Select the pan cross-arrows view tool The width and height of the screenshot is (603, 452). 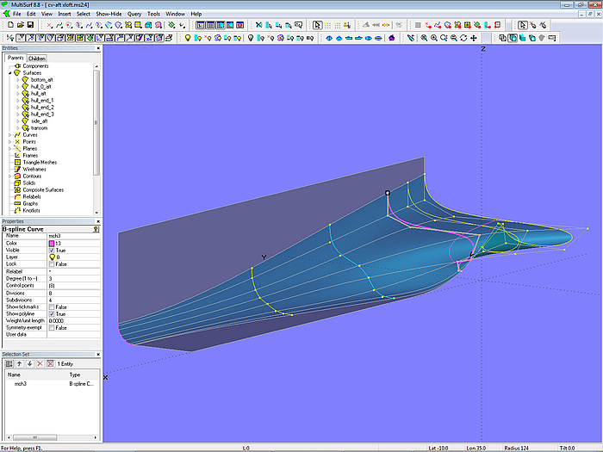[x=474, y=38]
